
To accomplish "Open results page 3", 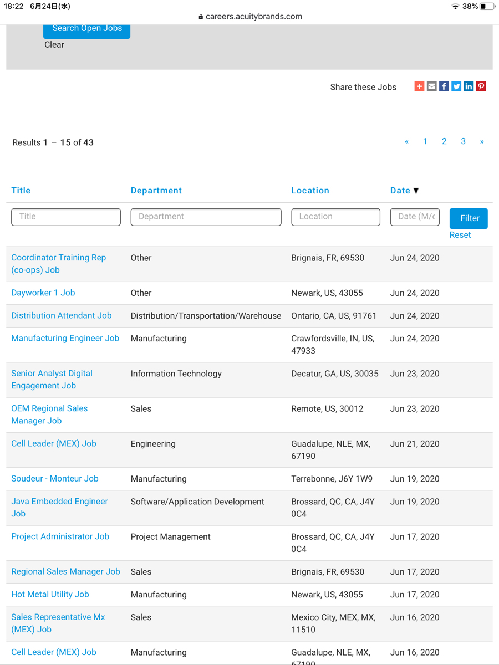I will point(463,142).
